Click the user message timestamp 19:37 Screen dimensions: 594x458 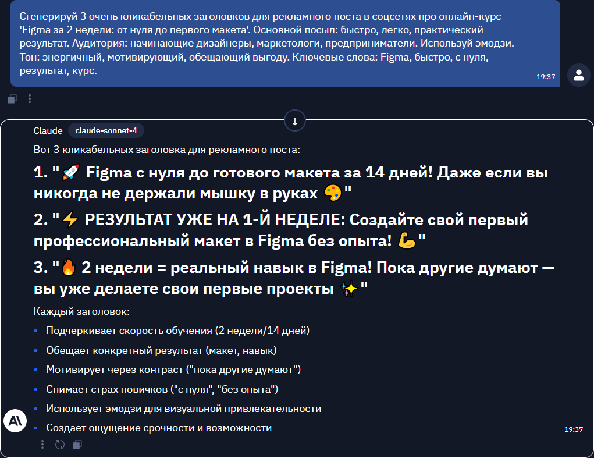tap(546, 77)
